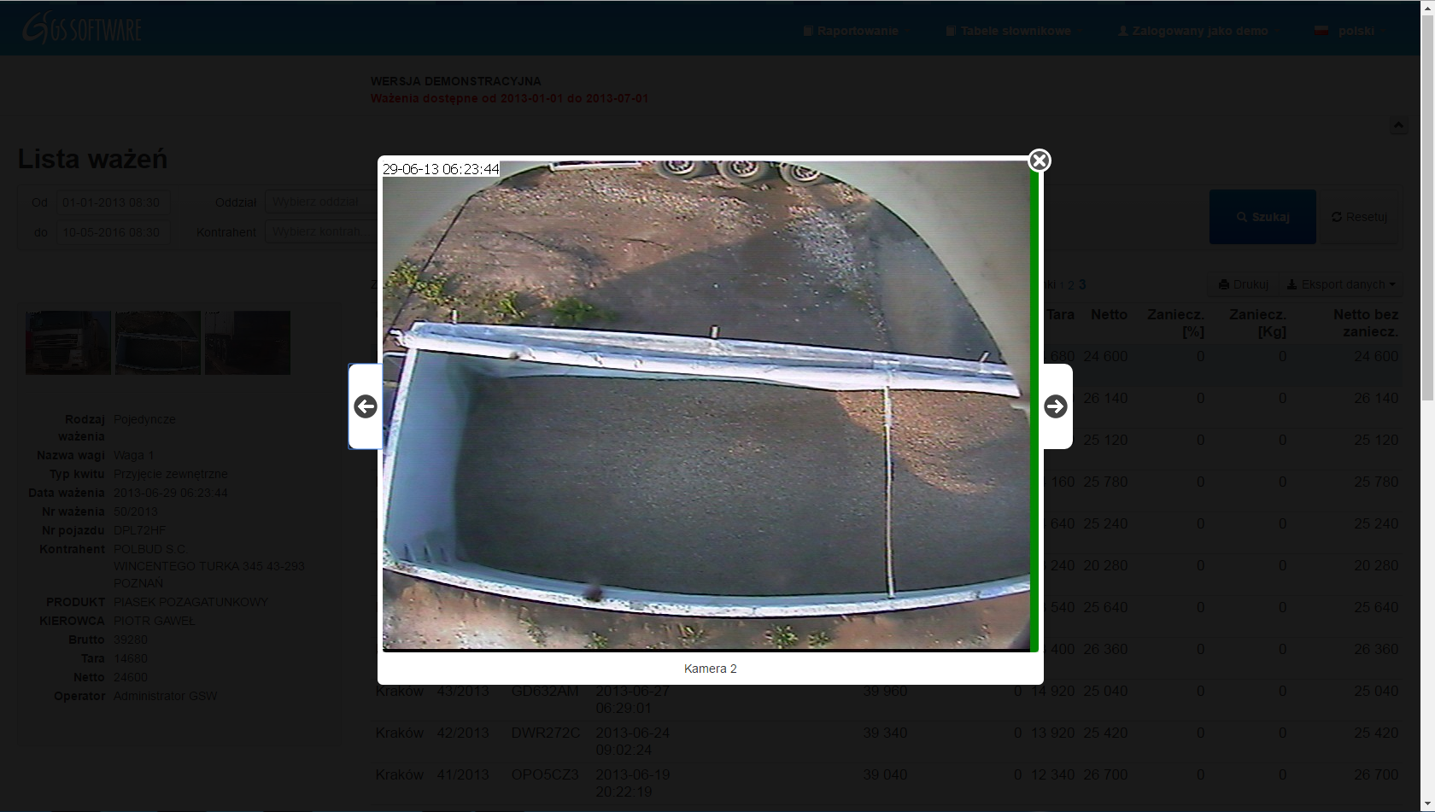Open the Raportowanie menu

click(858, 31)
